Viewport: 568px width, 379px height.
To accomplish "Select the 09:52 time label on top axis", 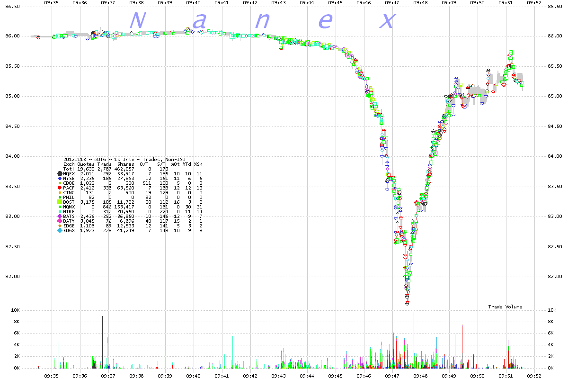I will (x=534, y=2).
